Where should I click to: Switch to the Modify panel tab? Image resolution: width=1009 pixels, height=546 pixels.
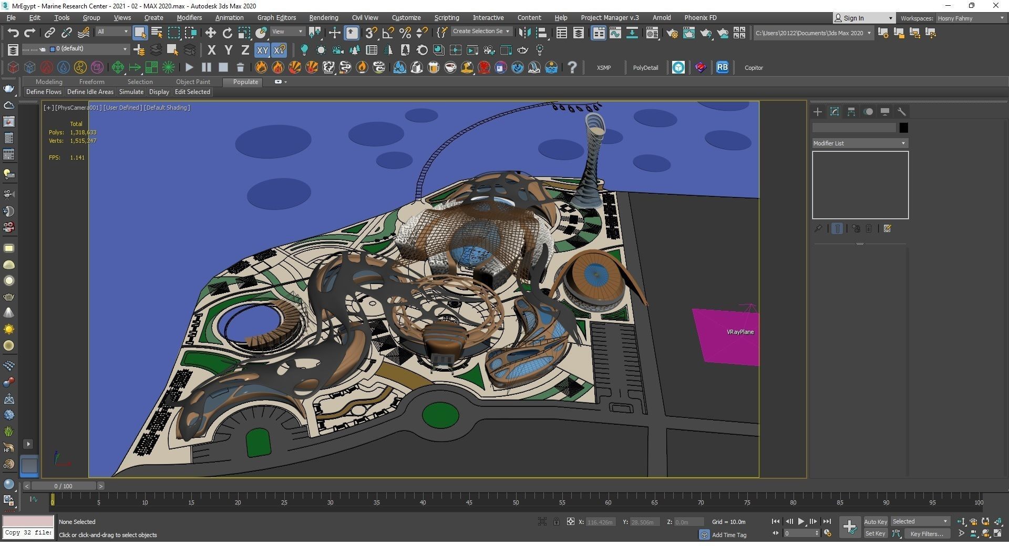835,112
